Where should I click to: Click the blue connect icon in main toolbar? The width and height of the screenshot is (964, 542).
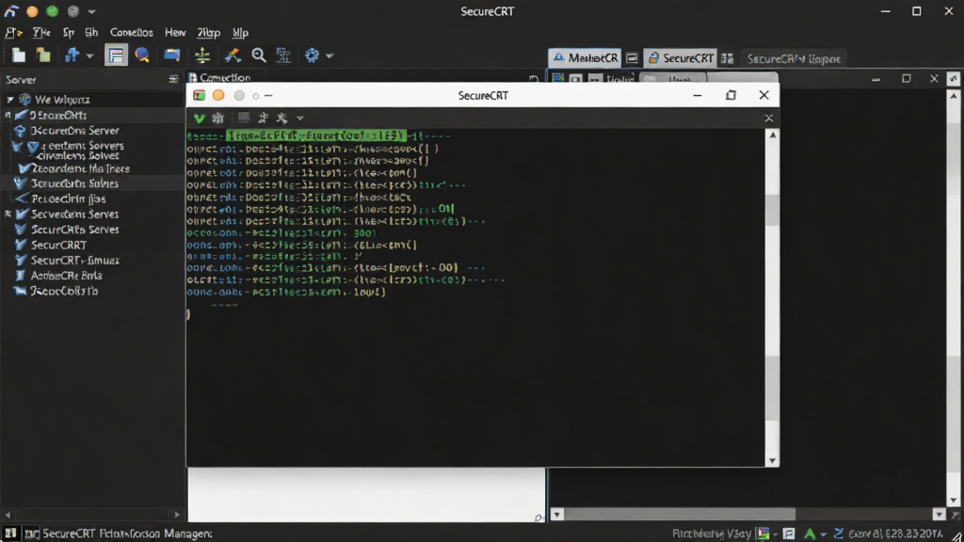click(x=72, y=56)
